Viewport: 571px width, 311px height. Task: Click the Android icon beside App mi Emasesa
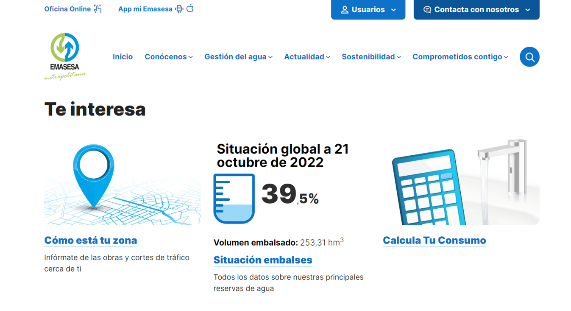(179, 9)
